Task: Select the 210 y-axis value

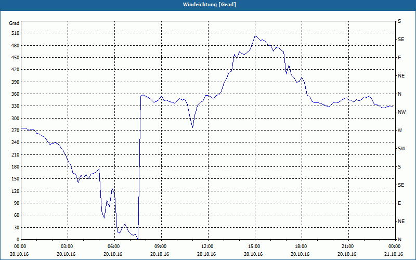Action: [x=16, y=154]
